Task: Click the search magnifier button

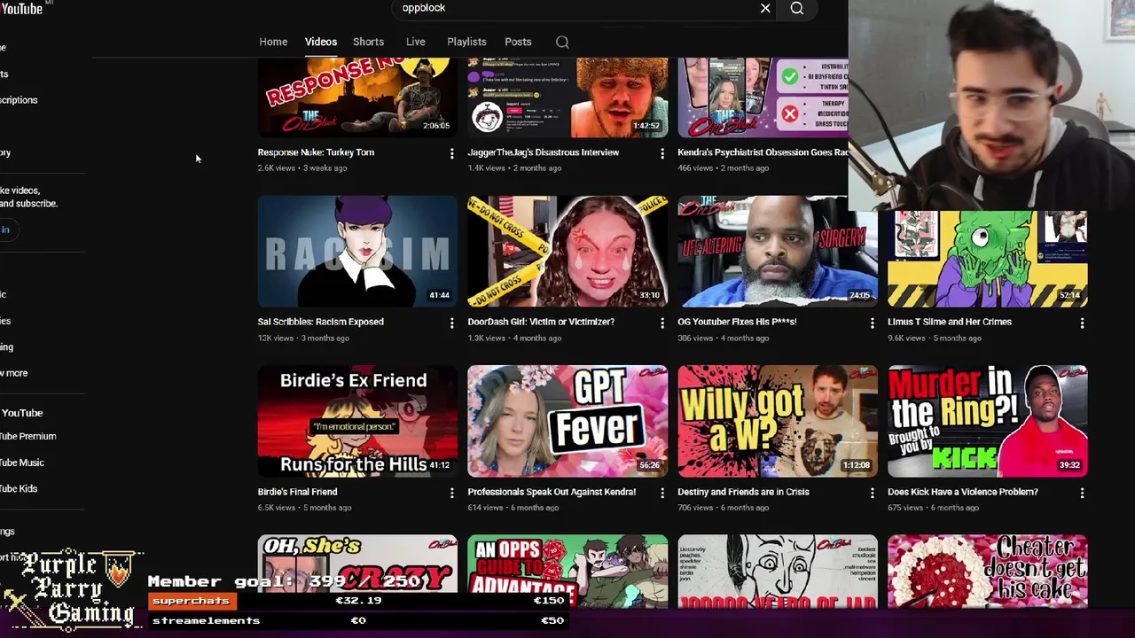Action: (797, 8)
